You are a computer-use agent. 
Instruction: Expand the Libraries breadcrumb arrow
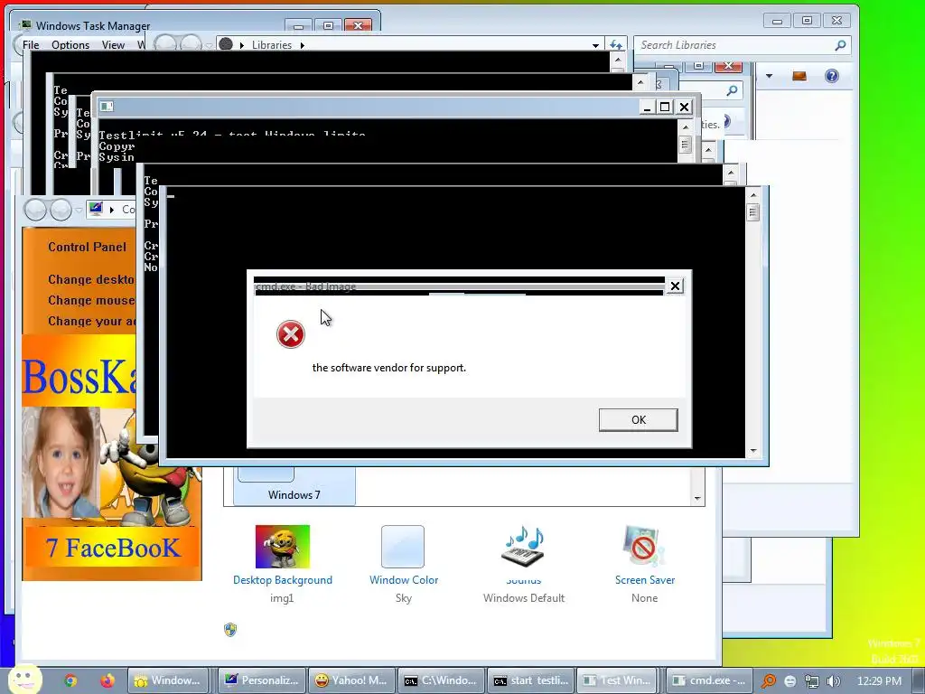coord(303,45)
